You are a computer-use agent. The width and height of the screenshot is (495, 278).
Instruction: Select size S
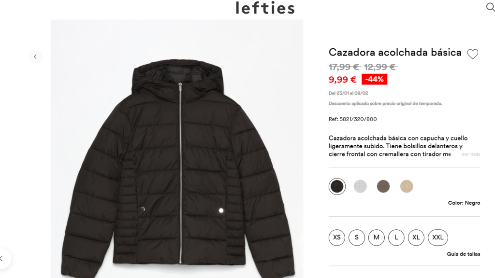[357, 237]
